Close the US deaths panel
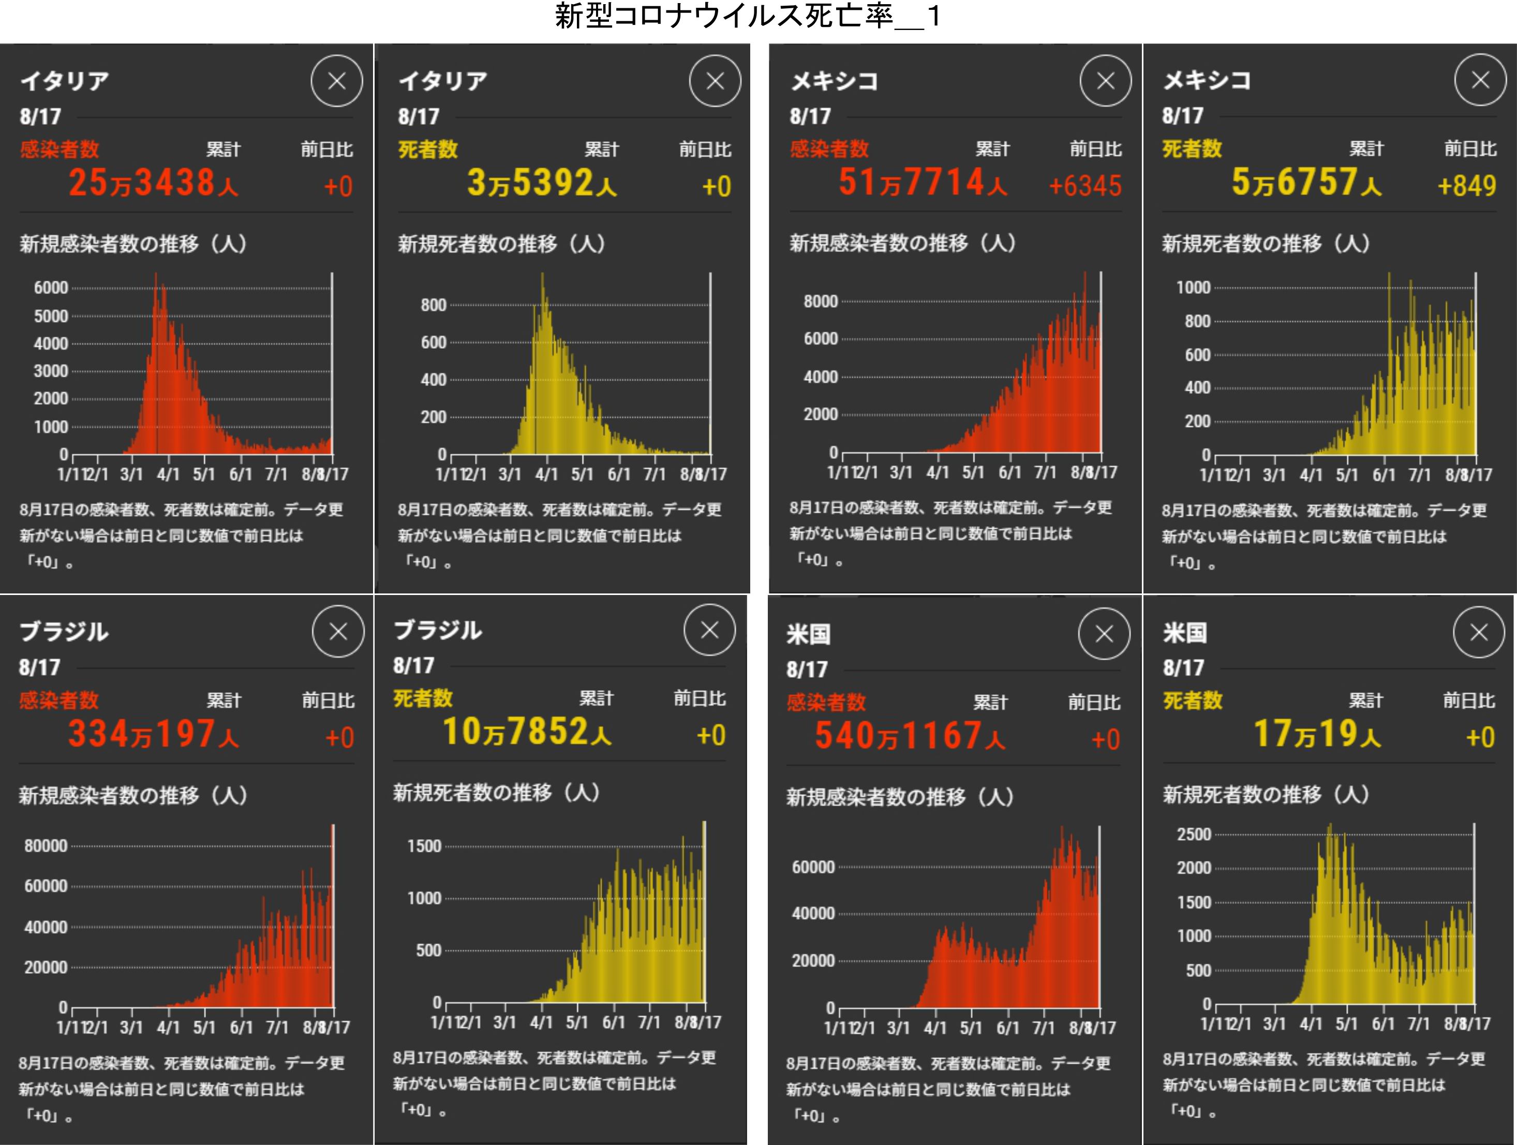The height and width of the screenshot is (1145, 1517). click(x=1479, y=632)
